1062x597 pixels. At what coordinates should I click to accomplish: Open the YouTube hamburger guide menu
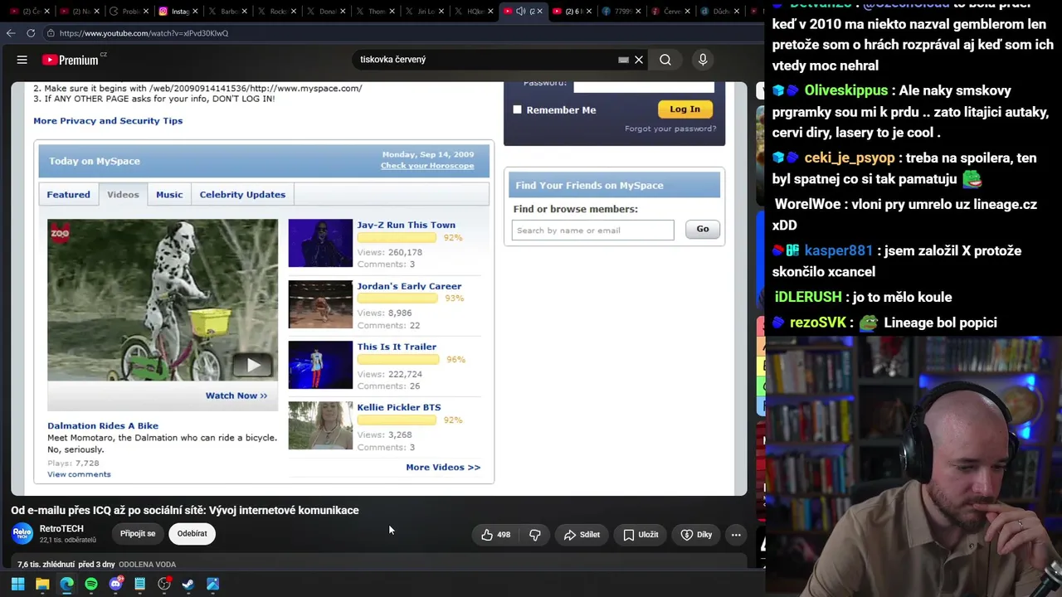(22, 60)
